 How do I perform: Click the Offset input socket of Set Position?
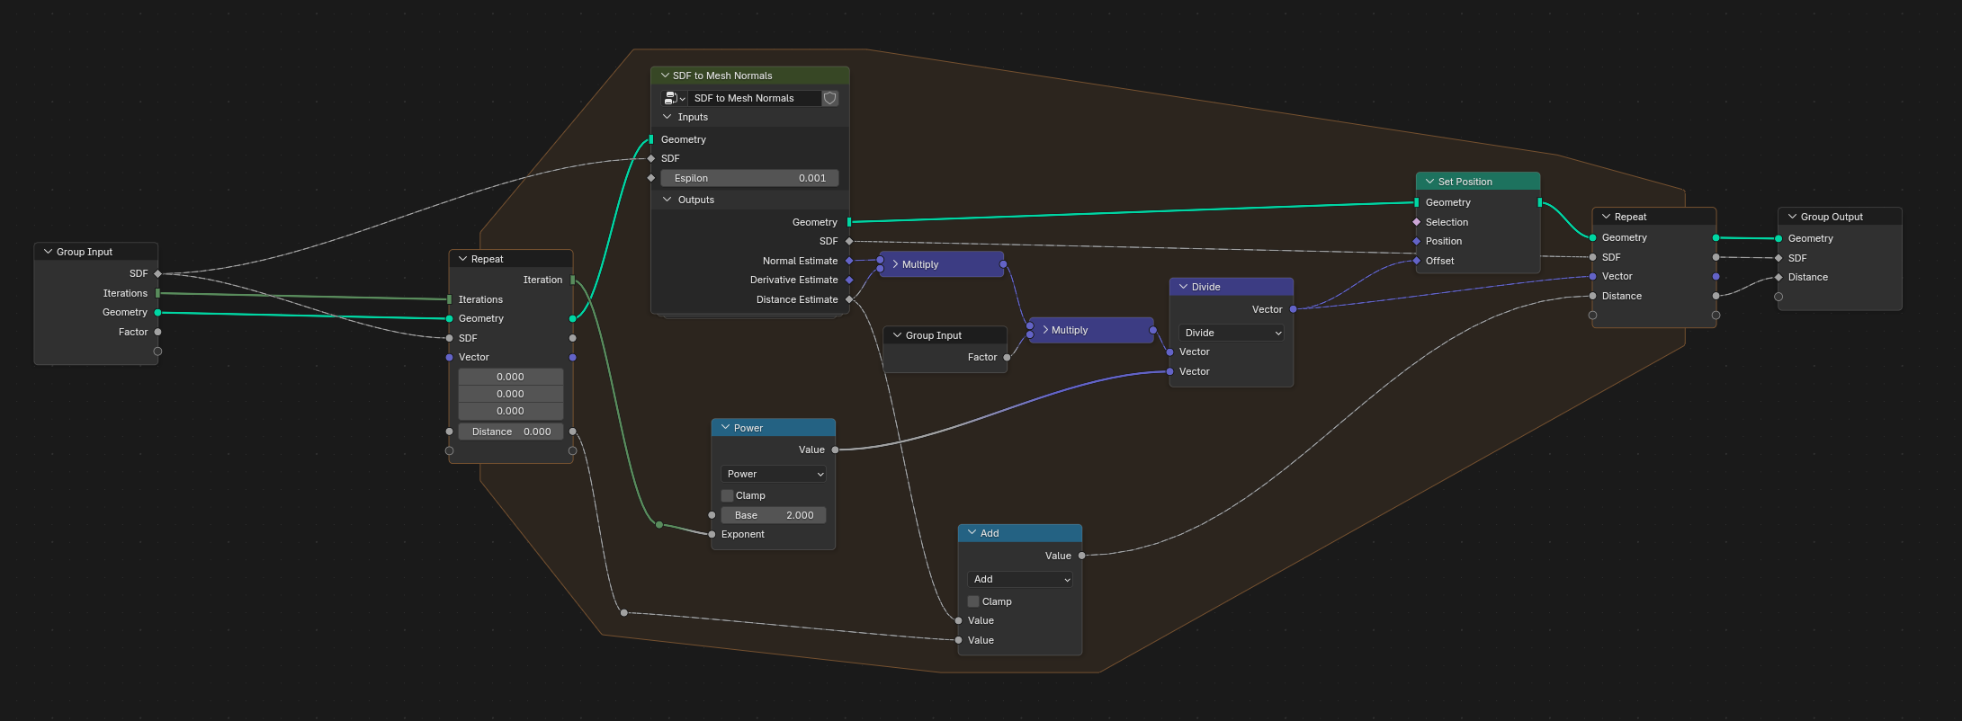1417,261
